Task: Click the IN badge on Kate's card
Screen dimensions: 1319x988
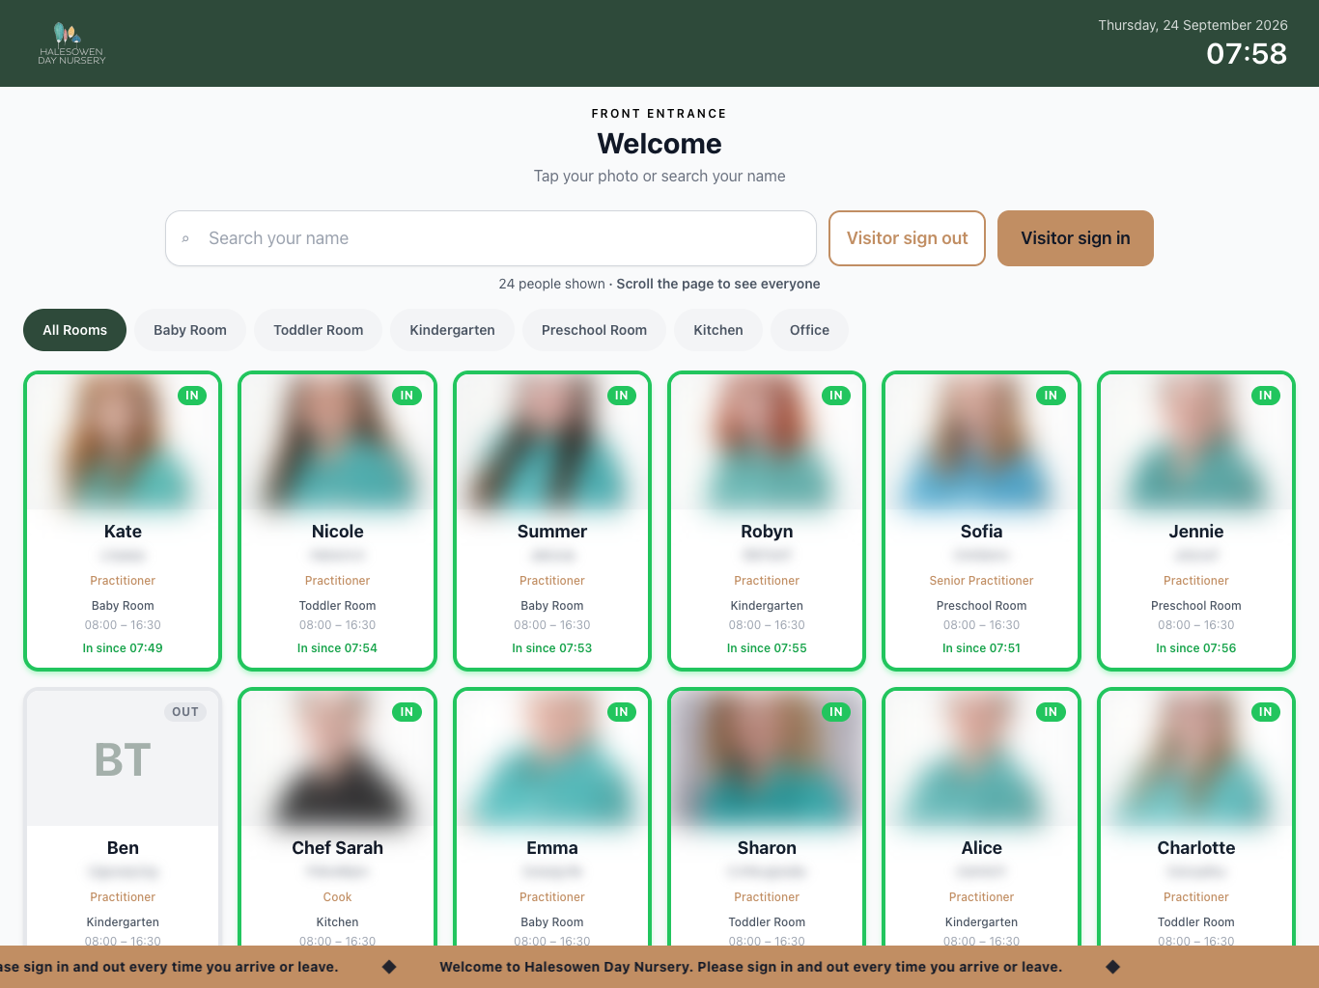Action: pos(192,396)
